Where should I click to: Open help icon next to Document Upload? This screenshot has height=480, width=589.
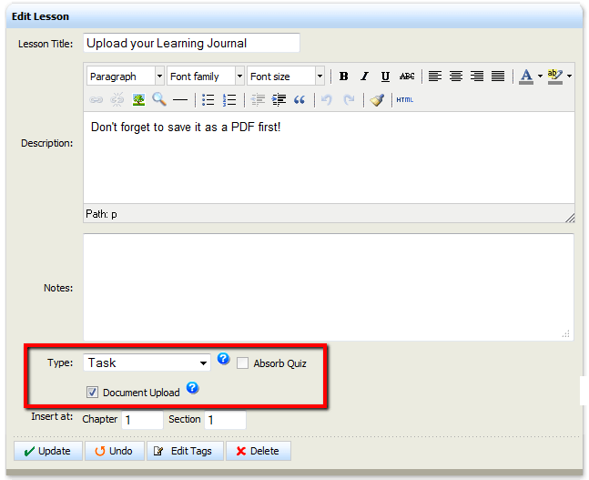coord(192,388)
